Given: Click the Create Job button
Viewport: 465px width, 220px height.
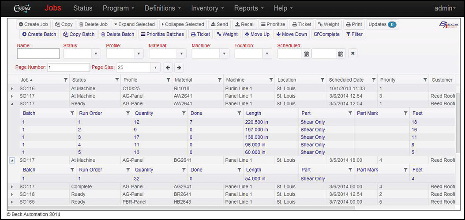Looking at the screenshot, I should 34,24.
